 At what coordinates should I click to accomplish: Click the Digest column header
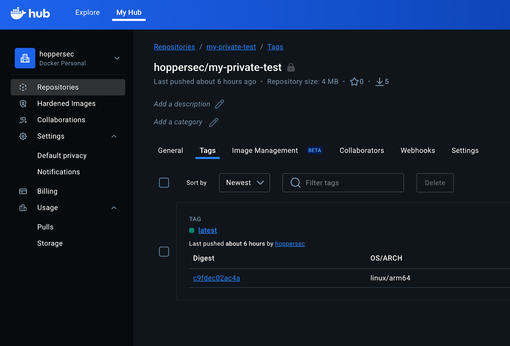click(x=204, y=258)
